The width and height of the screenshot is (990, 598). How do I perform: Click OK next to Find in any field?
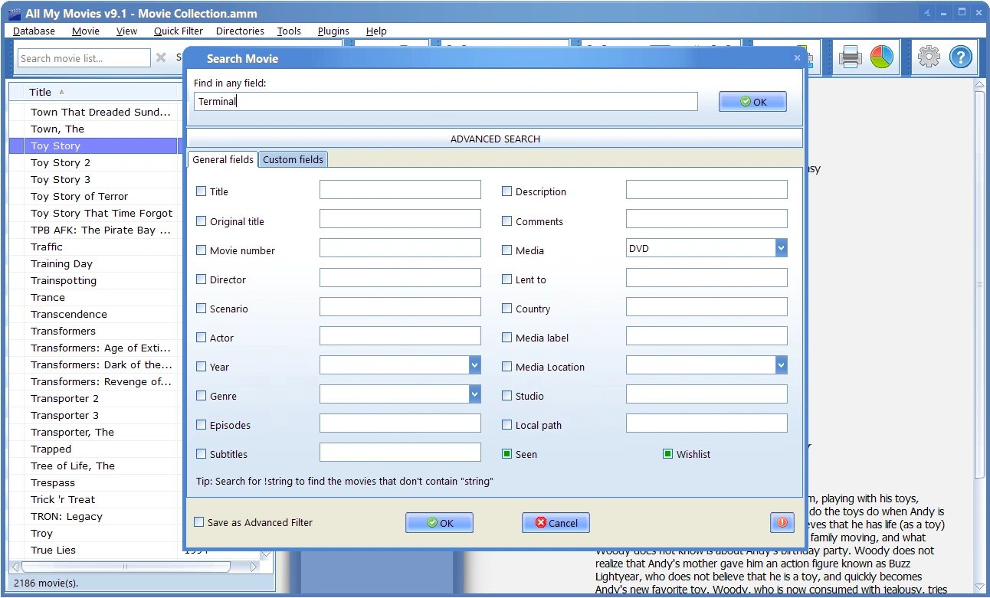752,102
